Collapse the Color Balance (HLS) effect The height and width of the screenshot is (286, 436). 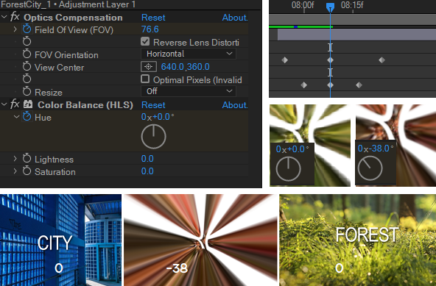(4, 104)
